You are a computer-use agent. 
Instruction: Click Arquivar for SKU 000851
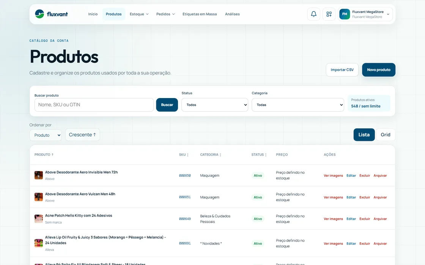point(380,197)
